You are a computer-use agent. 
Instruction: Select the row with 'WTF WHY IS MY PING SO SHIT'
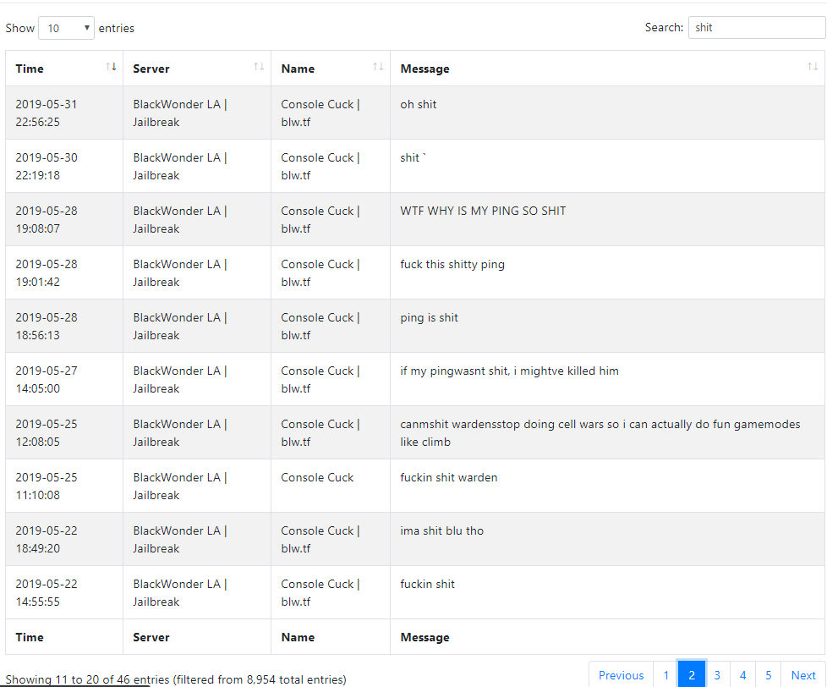pos(415,219)
